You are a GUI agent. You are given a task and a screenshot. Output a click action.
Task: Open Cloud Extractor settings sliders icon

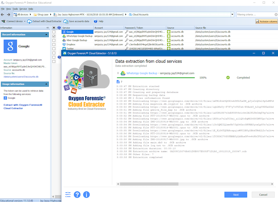pos(68,195)
